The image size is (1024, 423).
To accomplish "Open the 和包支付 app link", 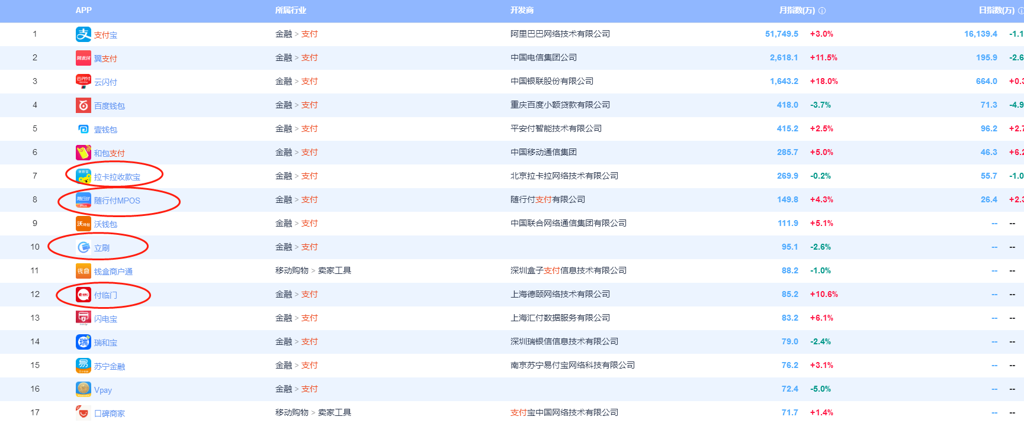I will click(110, 153).
